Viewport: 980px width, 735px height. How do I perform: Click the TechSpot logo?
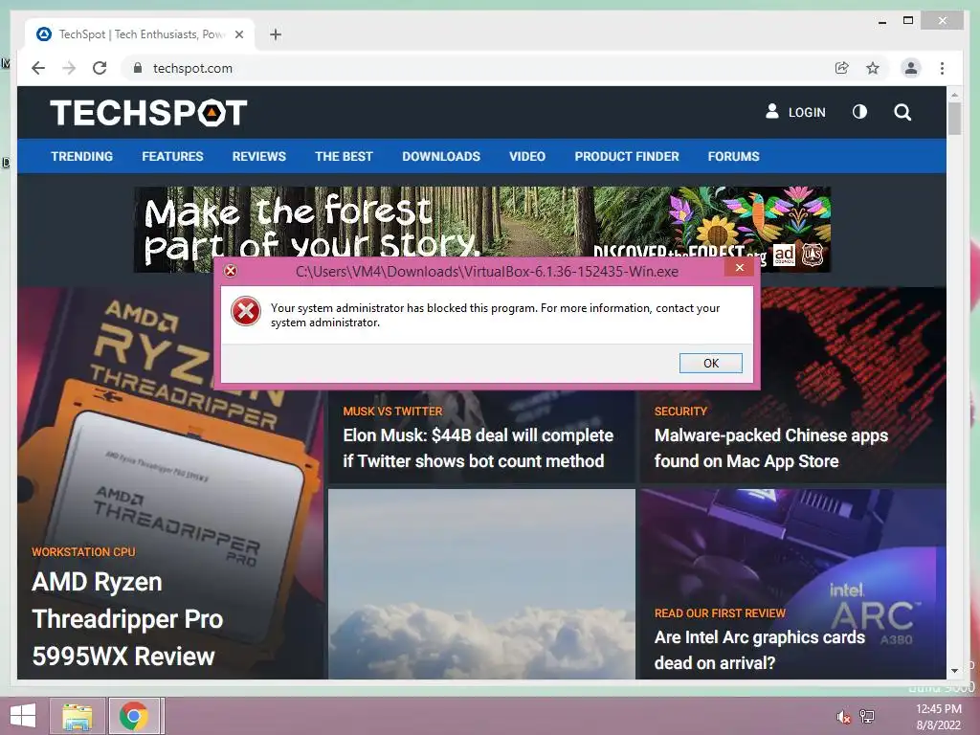coord(148,113)
